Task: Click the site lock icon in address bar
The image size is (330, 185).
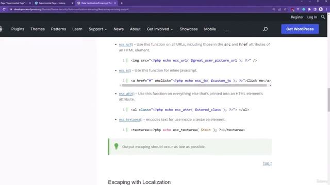Action: click(11, 9)
